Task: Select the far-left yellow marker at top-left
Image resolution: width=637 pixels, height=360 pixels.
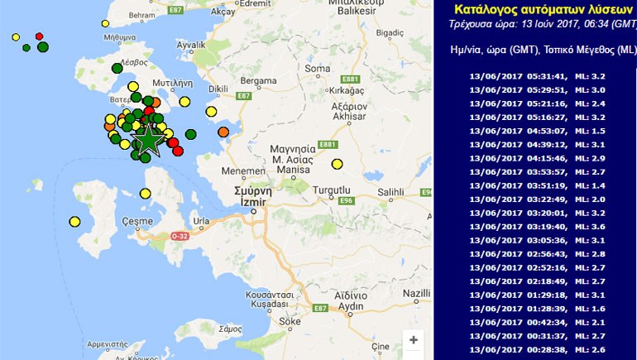Action: (x=16, y=37)
